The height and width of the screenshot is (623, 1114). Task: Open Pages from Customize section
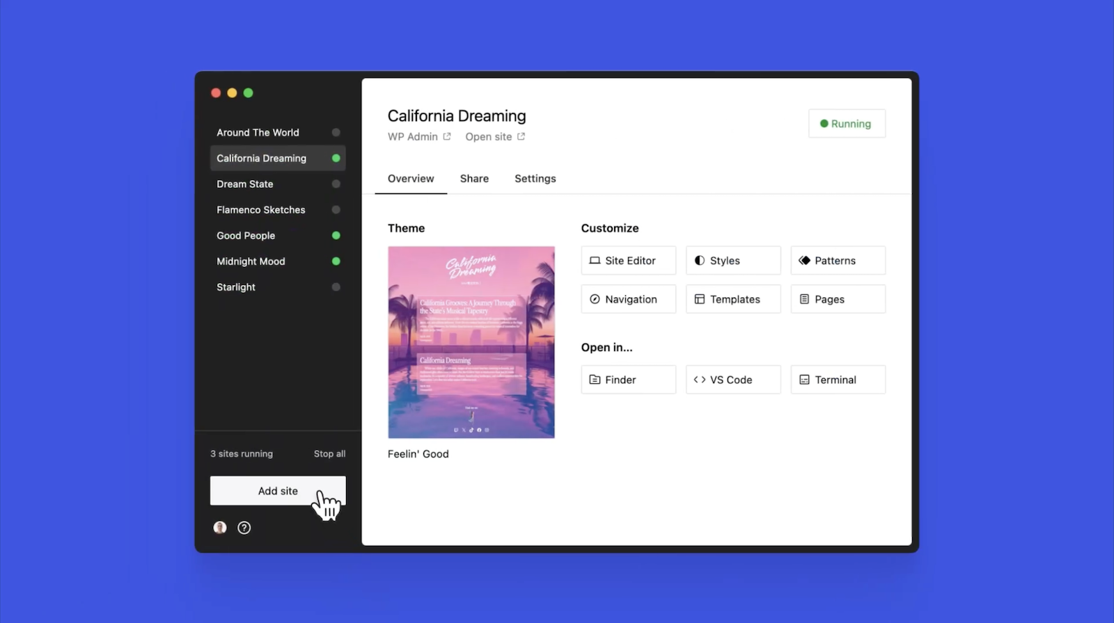pyautogui.click(x=838, y=299)
